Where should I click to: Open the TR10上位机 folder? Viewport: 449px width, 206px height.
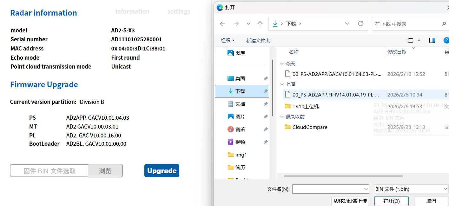click(x=302, y=106)
